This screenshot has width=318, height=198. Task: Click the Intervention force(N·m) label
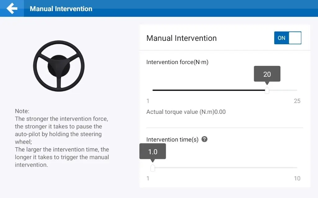(x=177, y=62)
